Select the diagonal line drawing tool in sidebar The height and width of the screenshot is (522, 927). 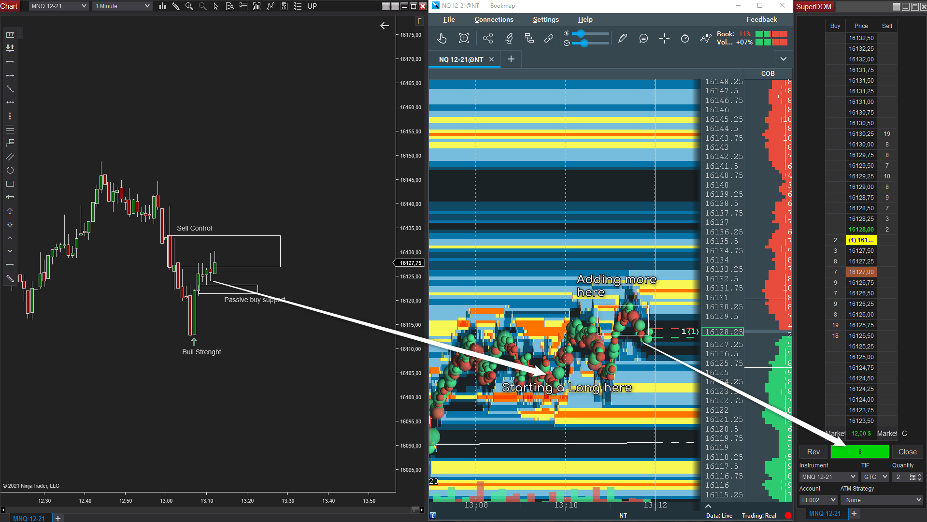10,89
